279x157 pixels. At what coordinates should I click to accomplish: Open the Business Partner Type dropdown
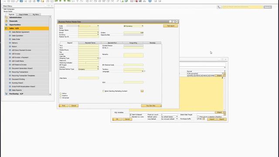tap(98, 69)
